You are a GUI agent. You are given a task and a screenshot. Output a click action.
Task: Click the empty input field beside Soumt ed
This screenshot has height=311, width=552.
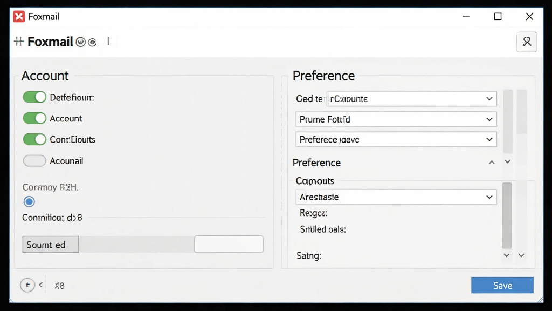pyautogui.click(x=229, y=245)
